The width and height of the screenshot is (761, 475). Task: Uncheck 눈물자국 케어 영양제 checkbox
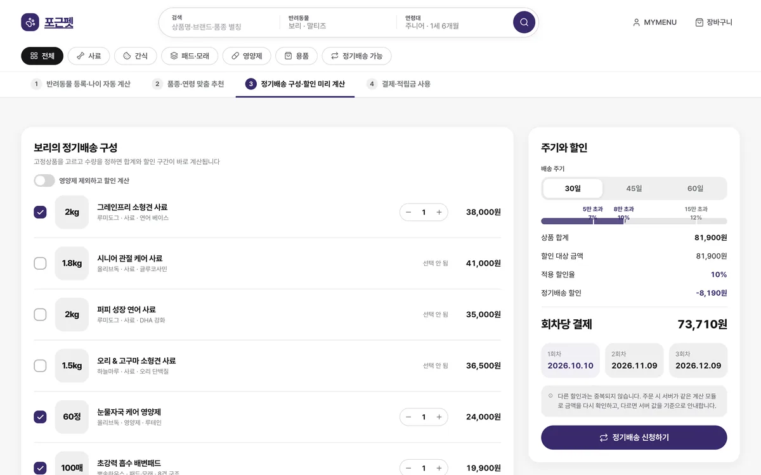[40, 417]
